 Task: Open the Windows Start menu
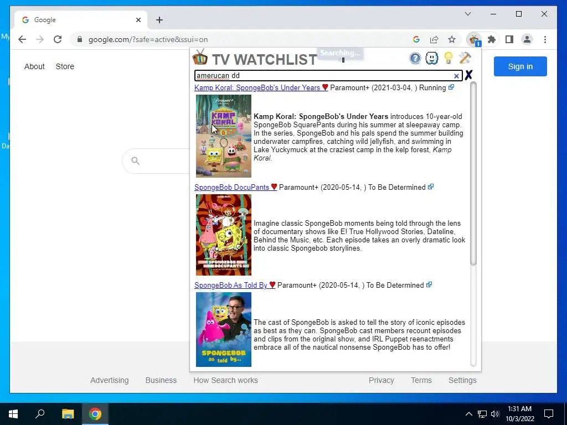13,414
